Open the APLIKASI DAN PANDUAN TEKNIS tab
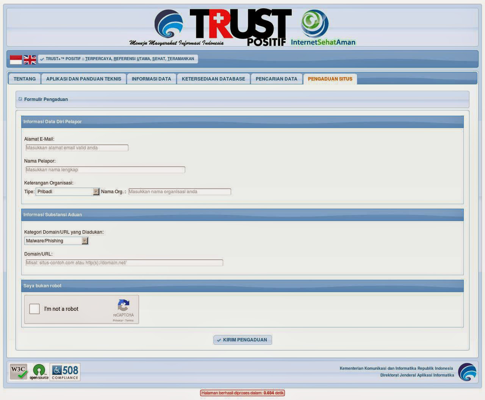This screenshot has width=485, height=400. coord(84,79)
